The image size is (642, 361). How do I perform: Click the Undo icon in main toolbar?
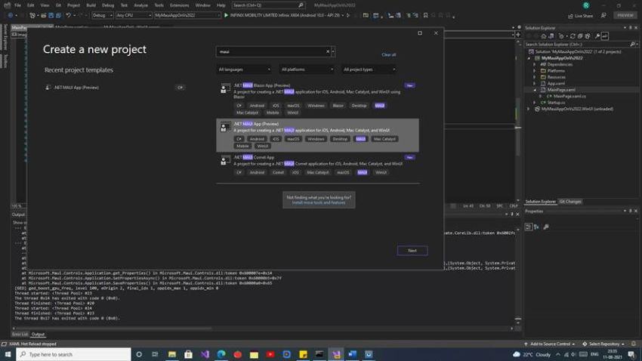(69, 15)
